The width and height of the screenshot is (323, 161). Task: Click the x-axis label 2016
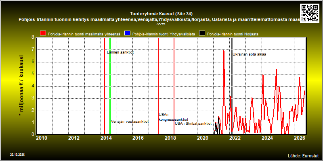pyautogui.click(x=138, y=138)
